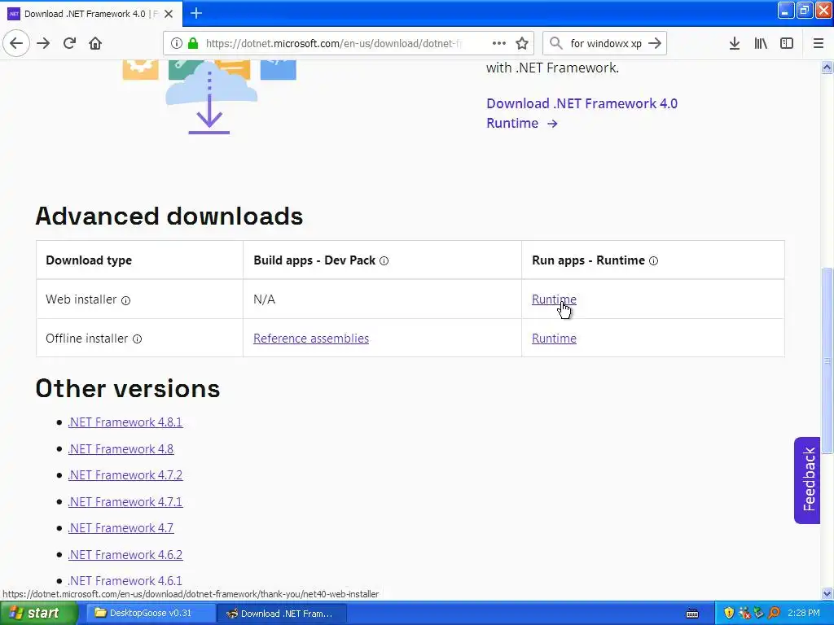Open Download .NET Framework 4.0 Runtime link
Image resolution: width=834 pixels, height=625 pixels.
tap(582, 113)
